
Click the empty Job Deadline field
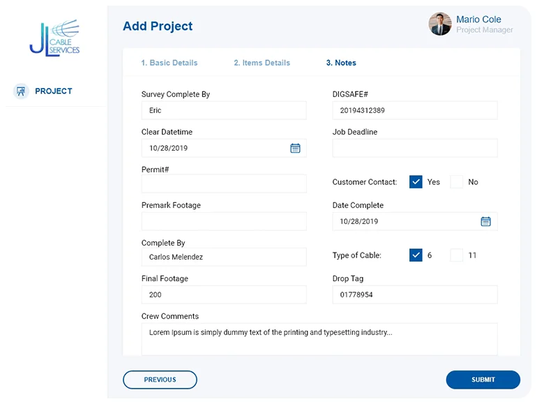[414, 148]
